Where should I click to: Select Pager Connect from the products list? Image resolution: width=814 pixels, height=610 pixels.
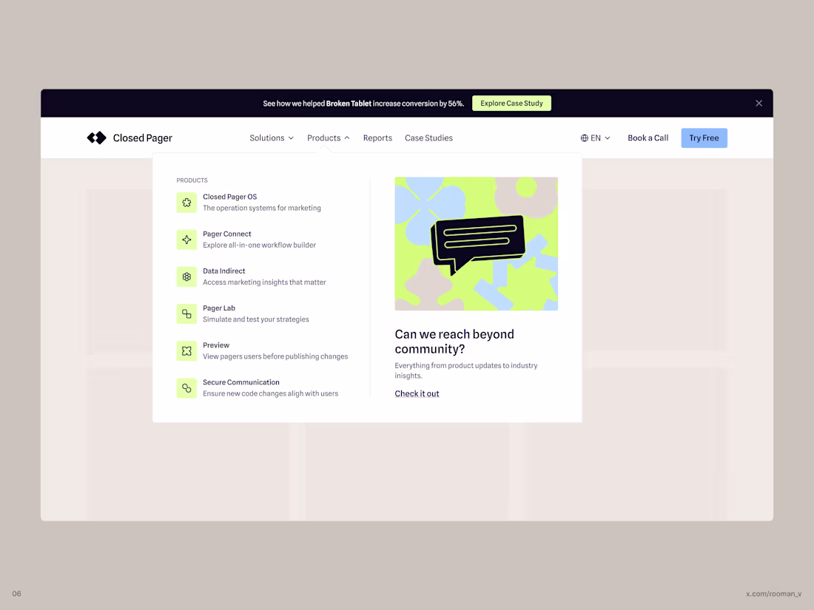227,234
